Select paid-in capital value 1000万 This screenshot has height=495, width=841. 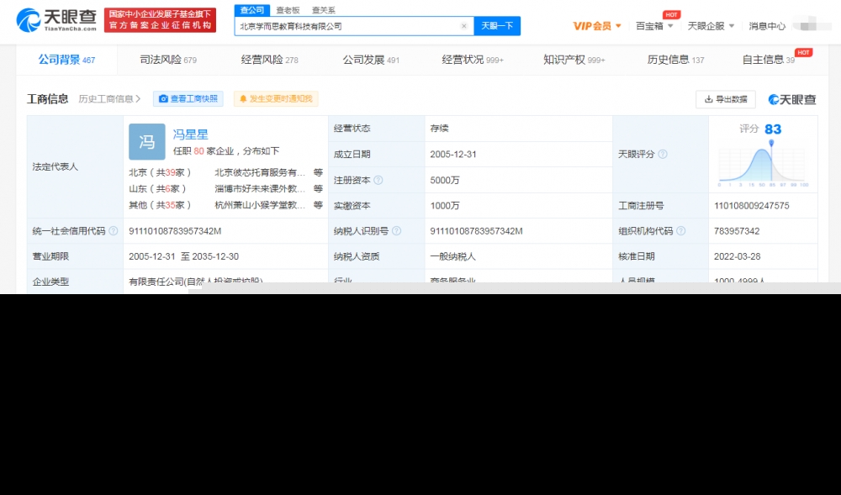(445, 206)
